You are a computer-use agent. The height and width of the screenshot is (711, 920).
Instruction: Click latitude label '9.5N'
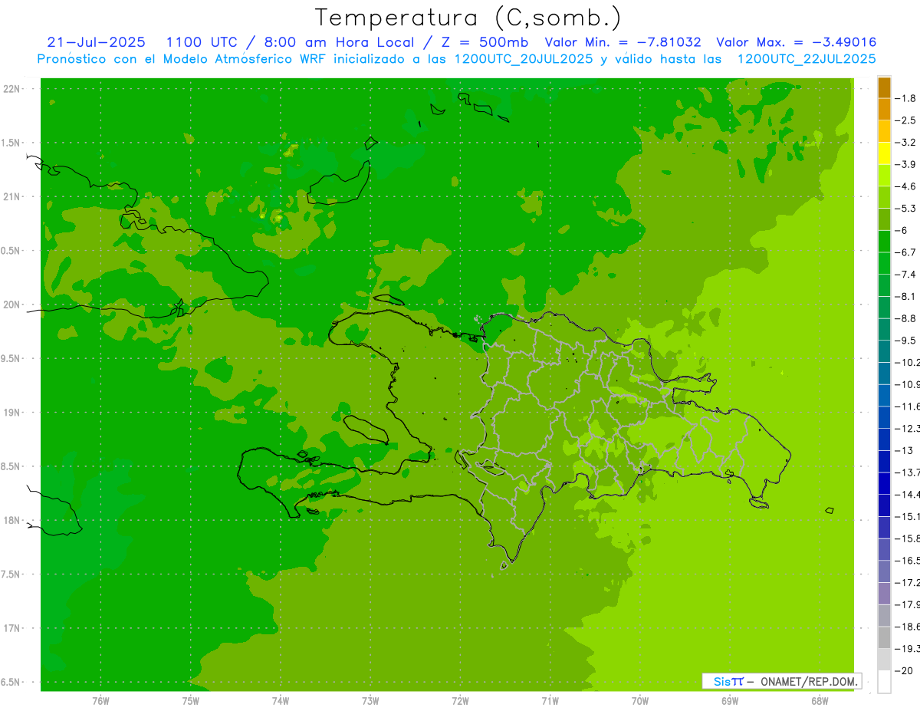coord(11,358)
